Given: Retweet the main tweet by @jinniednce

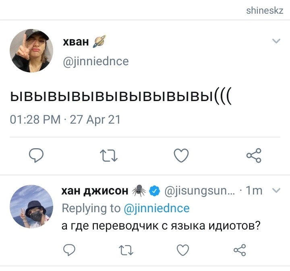Looking at the screenshot, I should (x=109, y=155).
